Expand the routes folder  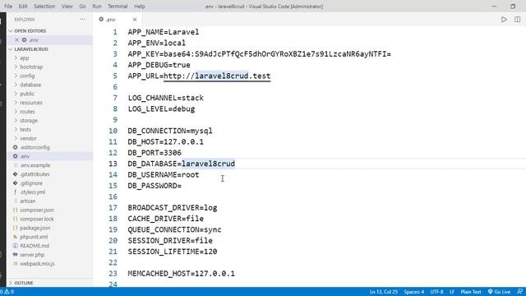click(24, 112)
